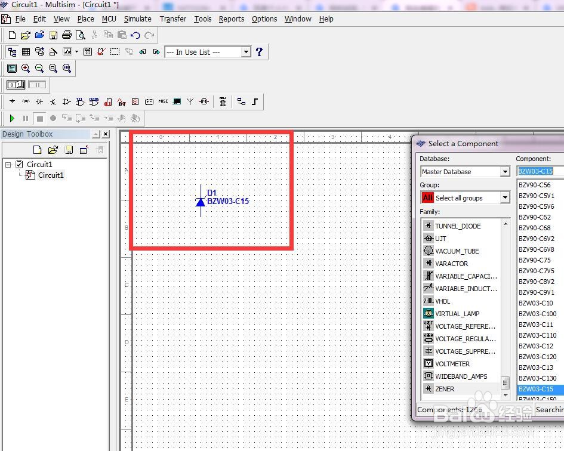The image size is (564, 451).
Task: Undo the last action
Action: pyautogui.click(x=135, y=35)
